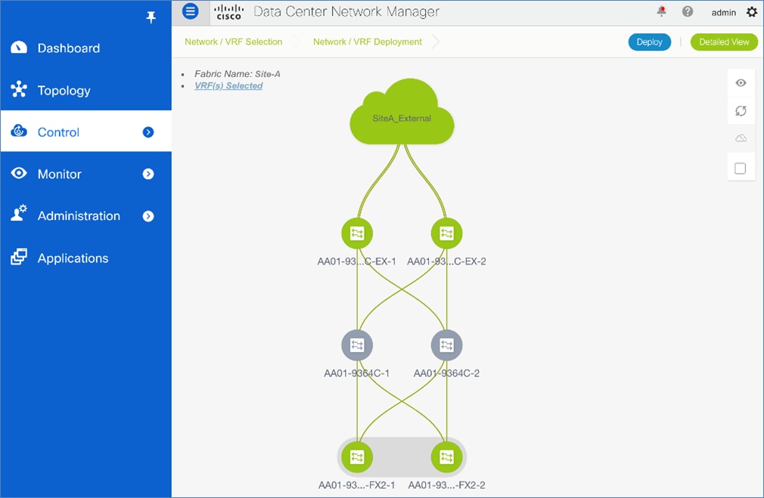Image resolution: width=764 pixels, height=498 pixels.
Task: Toggle the hamburger navigation menu button
Action: tap(191, 11)
